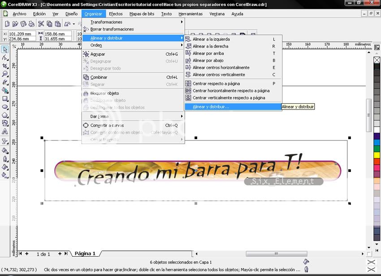Pick the white swatch in the palette
The image size is (381, 276).
click(377, 130)
